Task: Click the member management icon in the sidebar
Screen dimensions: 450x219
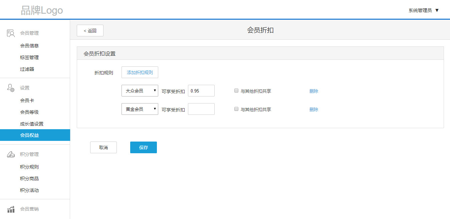Action: pos(10,33)
